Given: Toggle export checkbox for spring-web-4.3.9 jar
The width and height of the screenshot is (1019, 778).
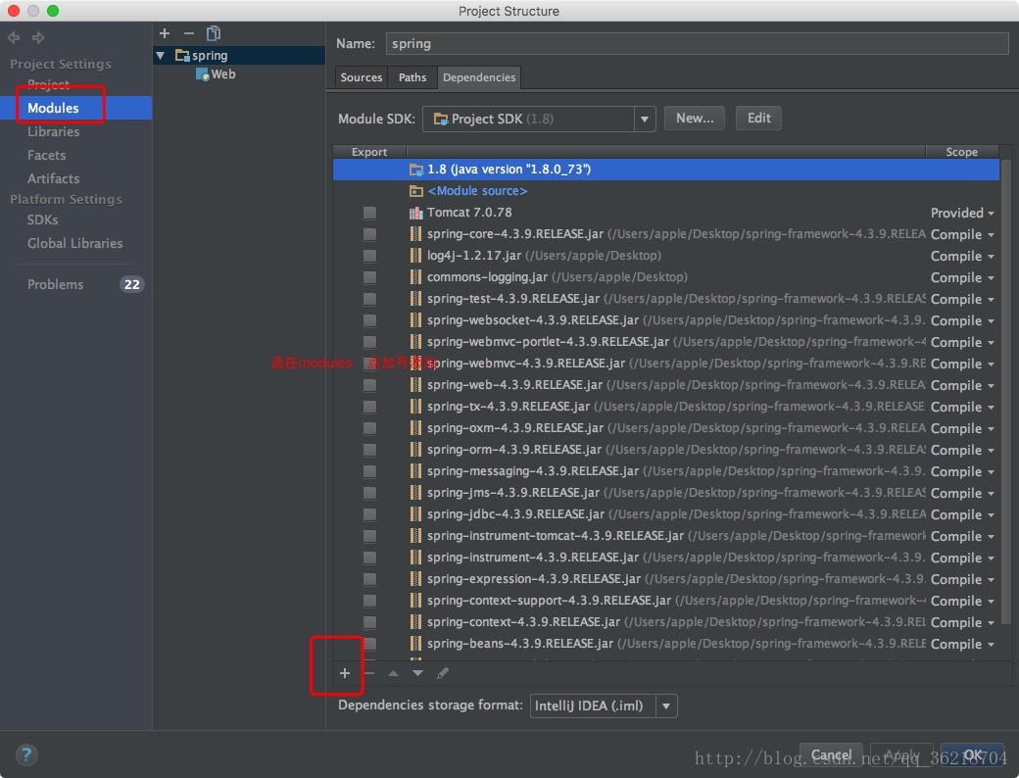Looking at the screenshot, I should tap(369, 385).
